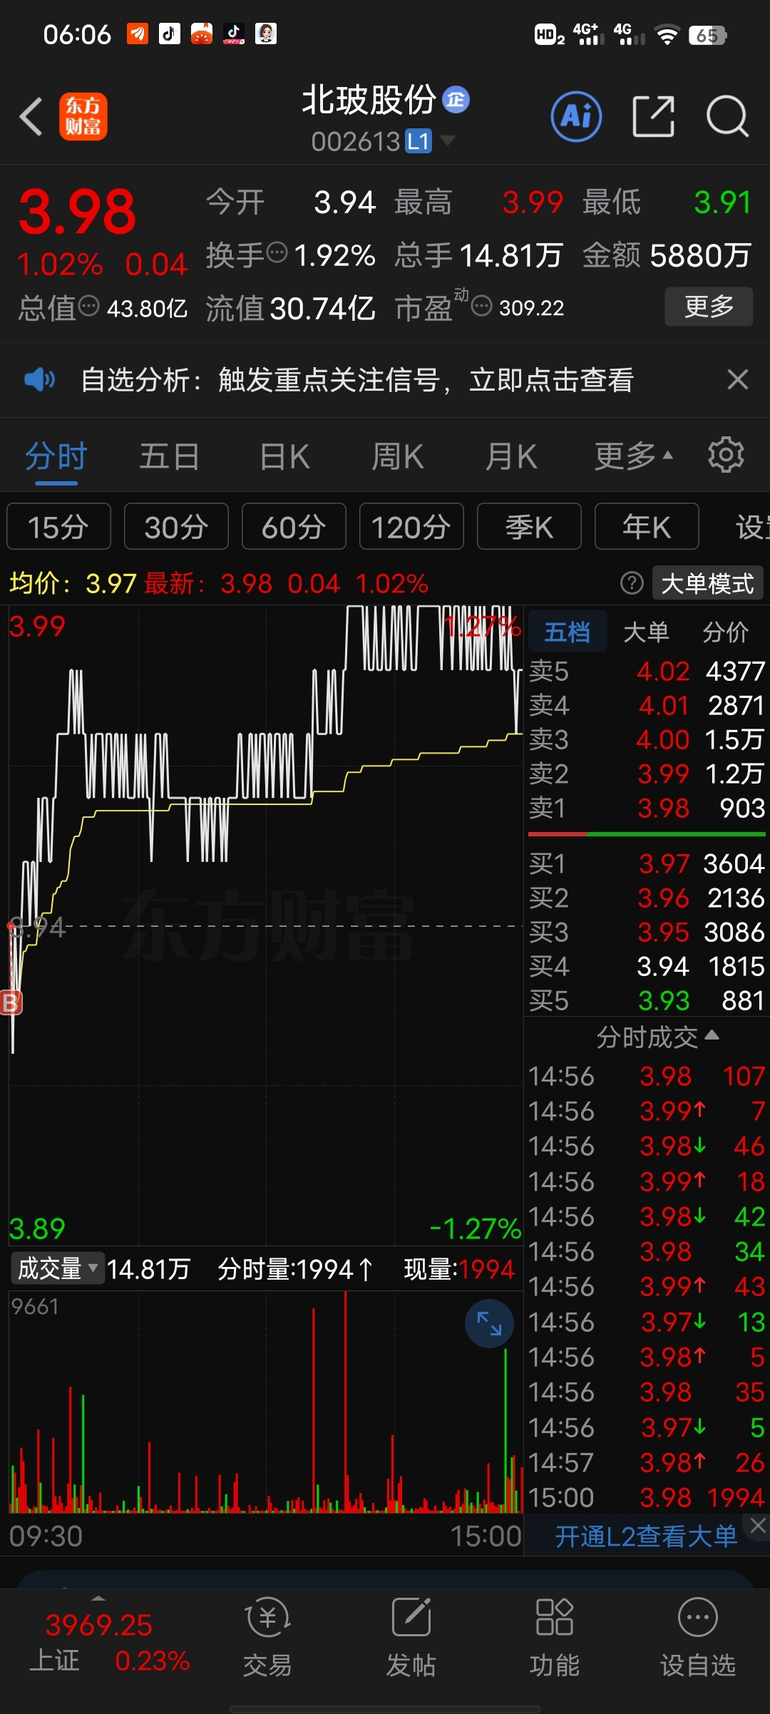Expand the index bar up arrow
This screenshot has width=770, height=1714.
click(98, 1598)
